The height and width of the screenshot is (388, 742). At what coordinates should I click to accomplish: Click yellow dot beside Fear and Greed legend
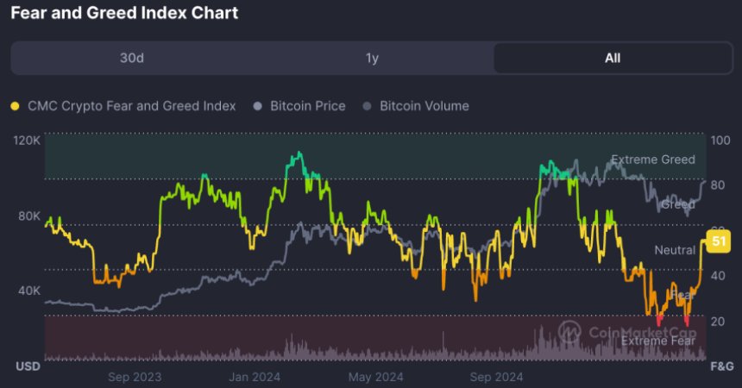point(15,106)
